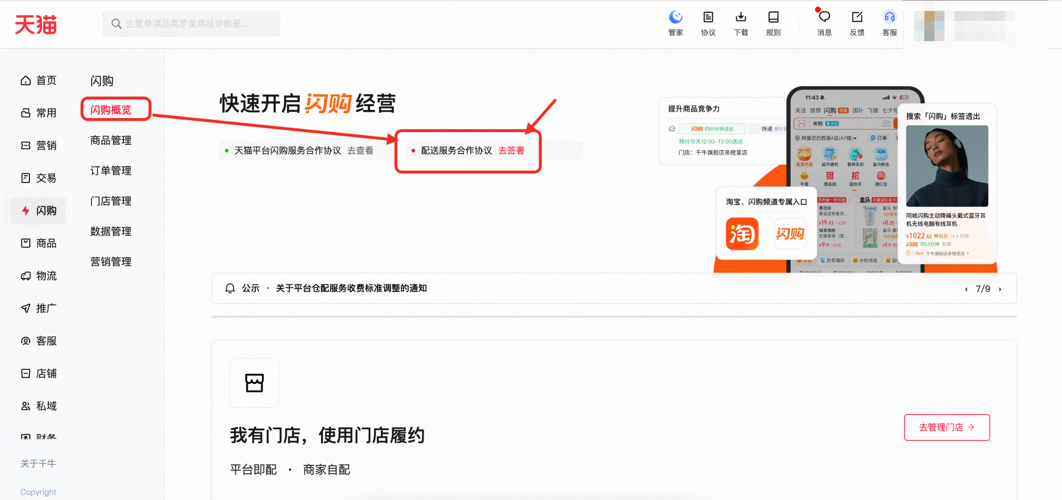Click the 交易 document icon
The width and height of the screenshot is (1062, 500).
[26, 178]
